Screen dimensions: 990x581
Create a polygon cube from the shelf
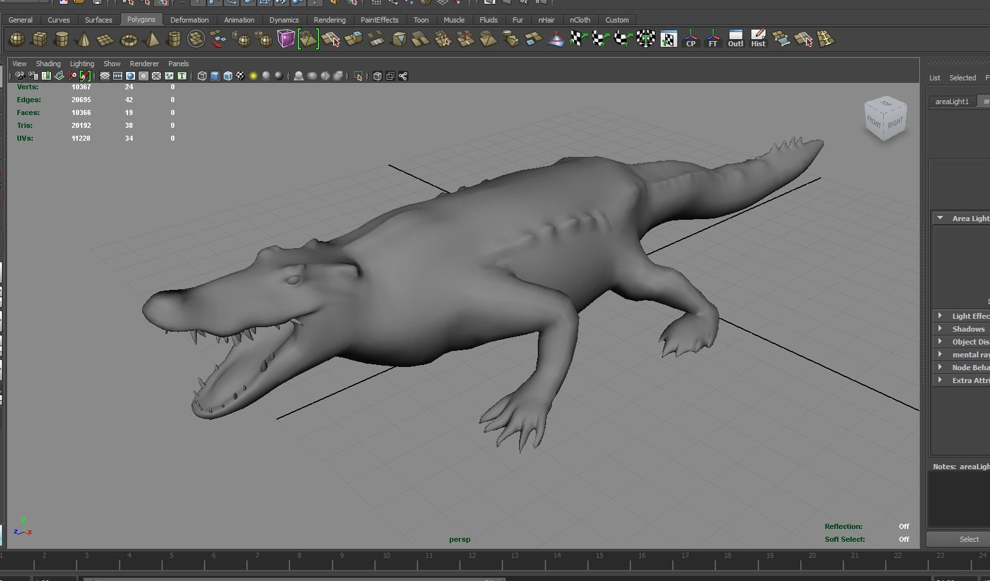[x=39, y=40]
